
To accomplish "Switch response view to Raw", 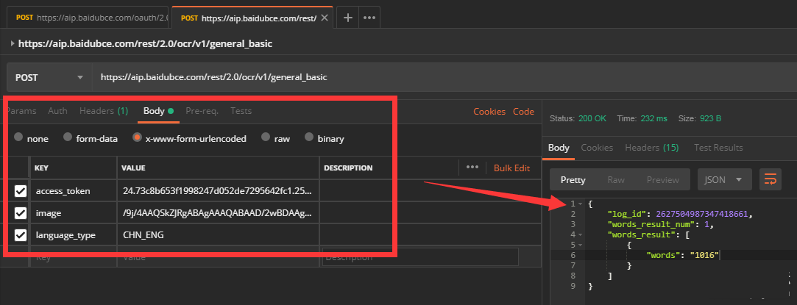I will pos(616,179).
